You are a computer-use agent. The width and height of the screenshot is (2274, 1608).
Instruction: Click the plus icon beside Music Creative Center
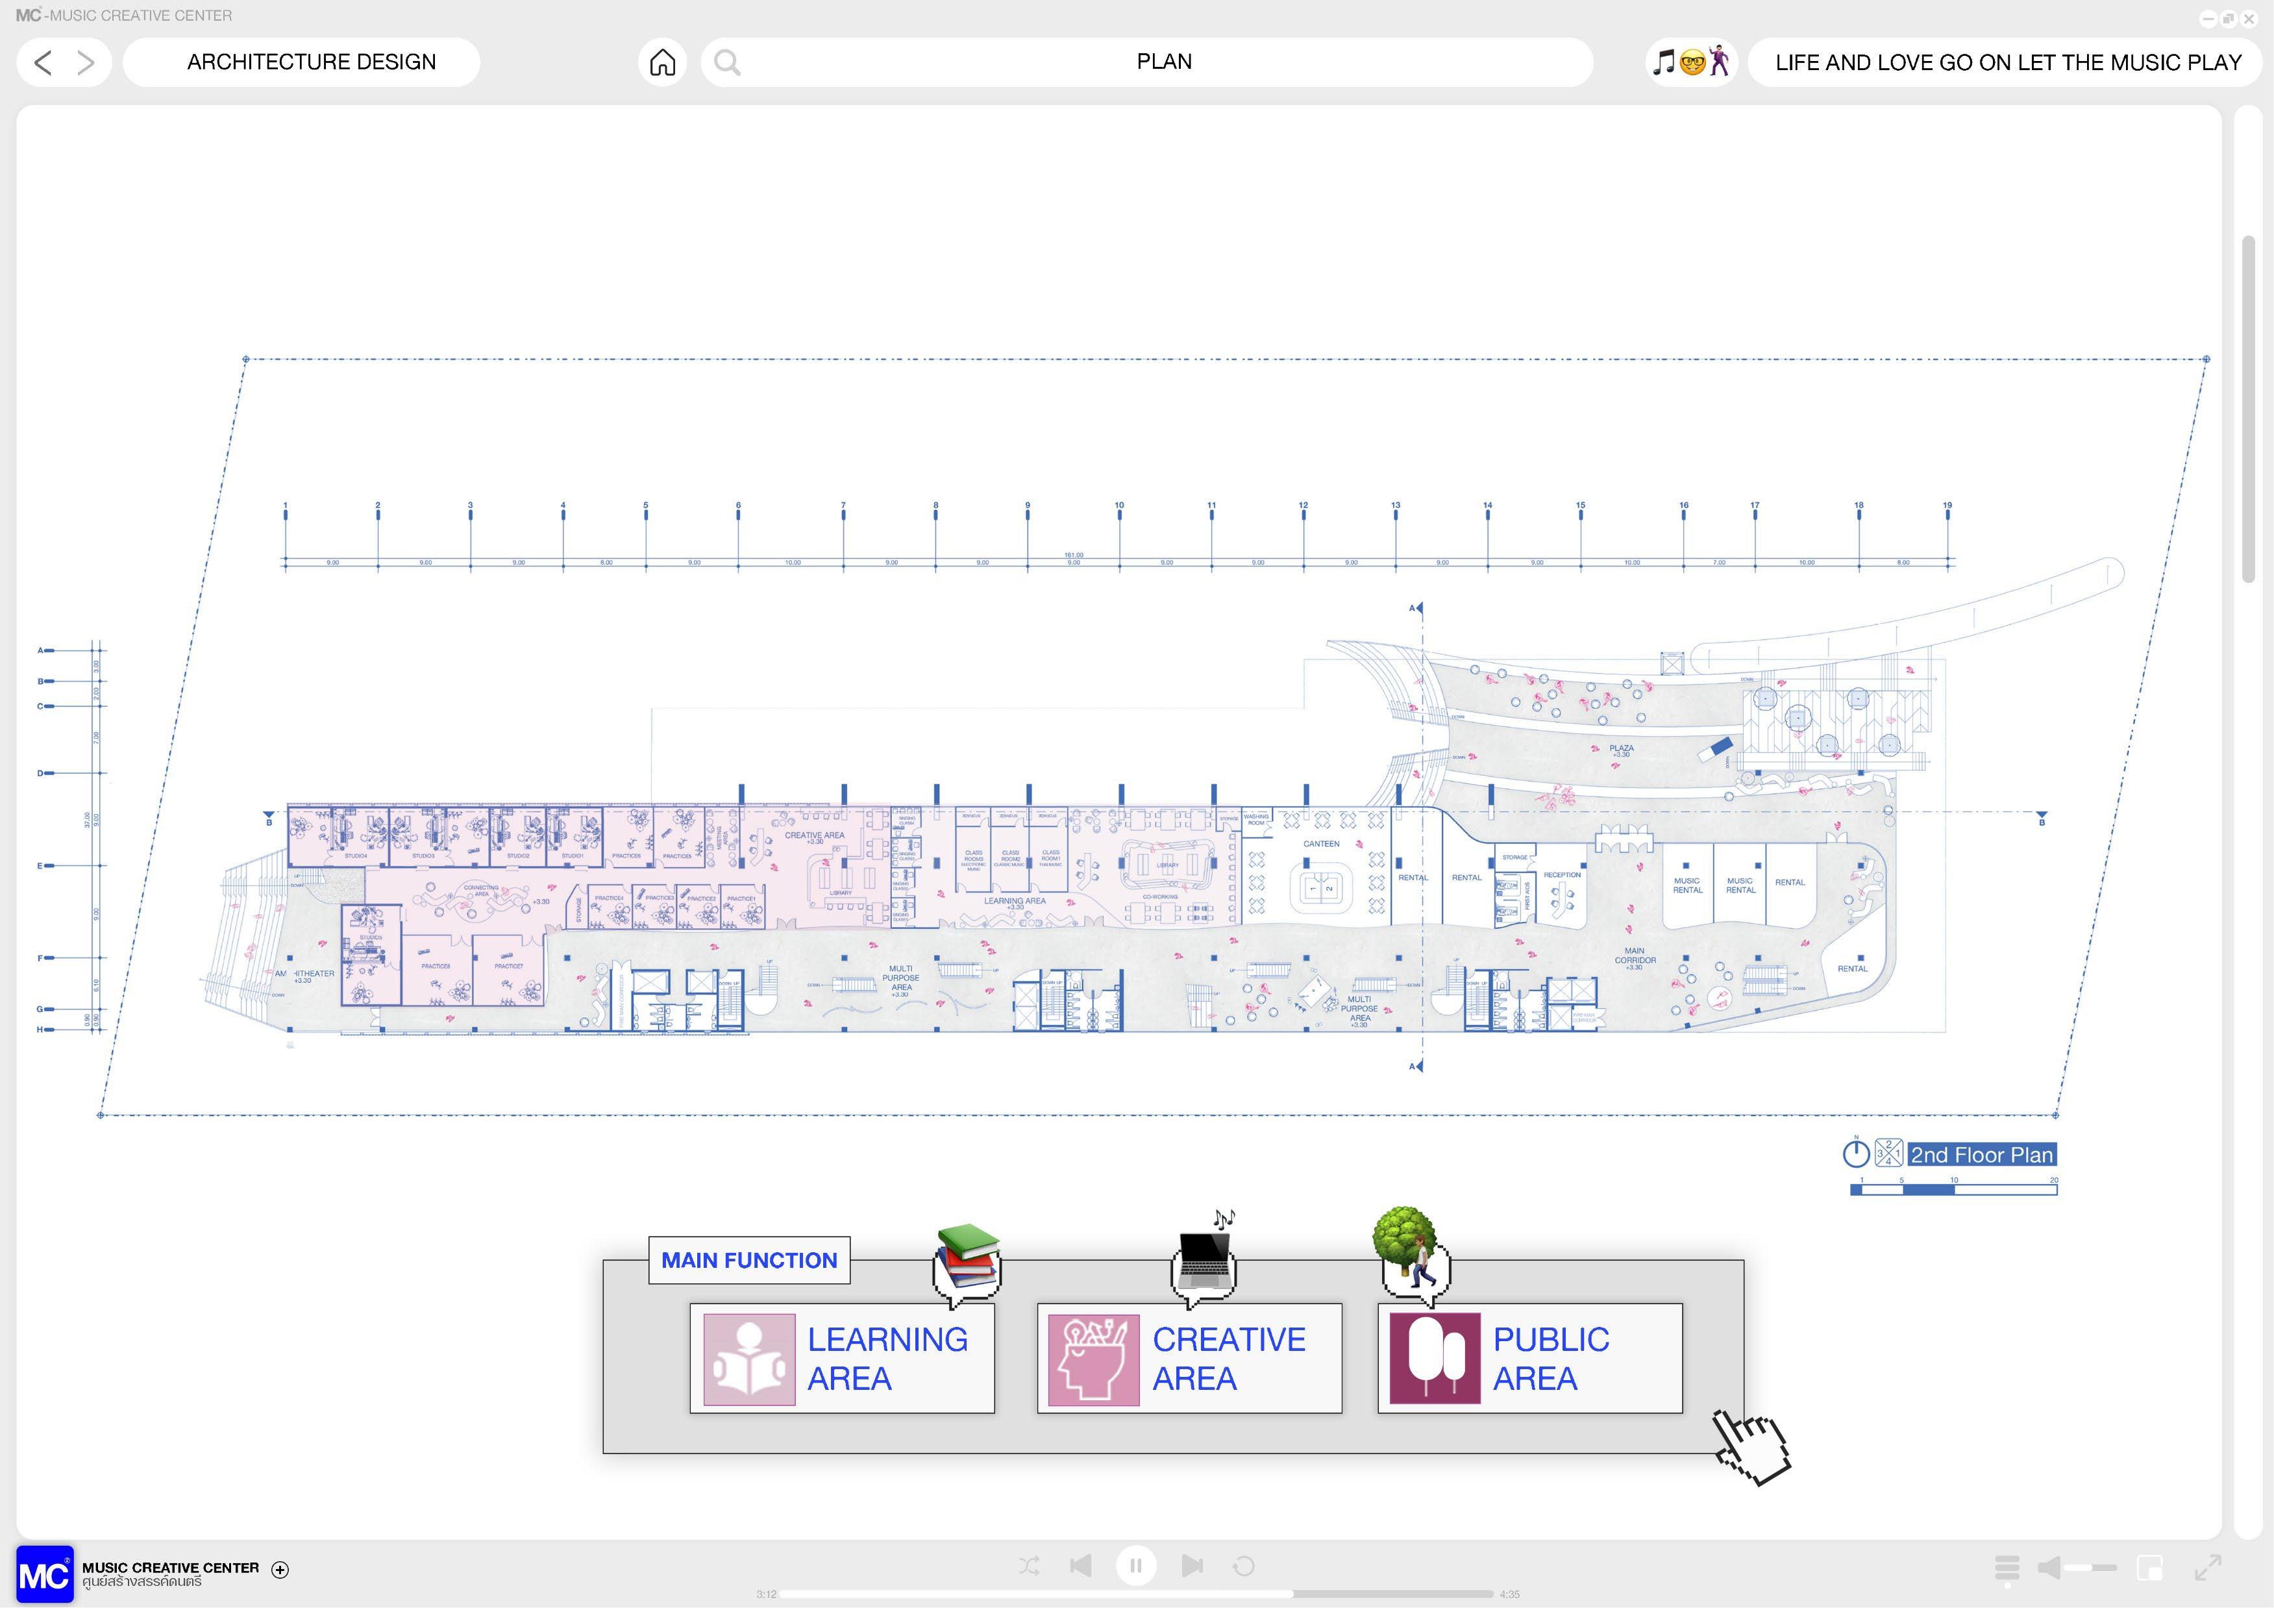[x=280, y=1570]
